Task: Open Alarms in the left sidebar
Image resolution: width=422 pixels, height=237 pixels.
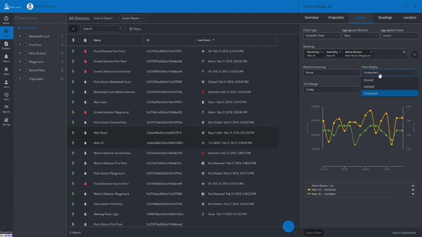Action: (x=6, y=58)
